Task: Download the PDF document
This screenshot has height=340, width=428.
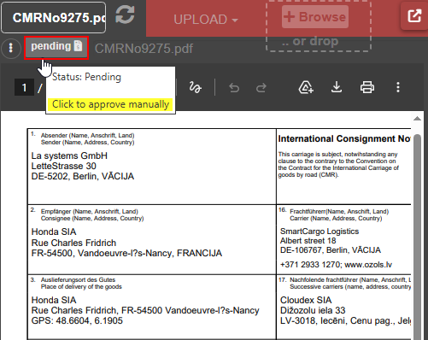Action: coord(337,87)
